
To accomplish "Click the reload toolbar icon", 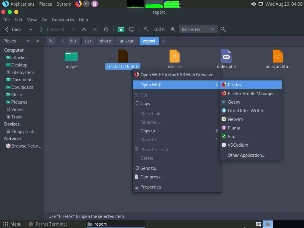I will click(106, 29).
